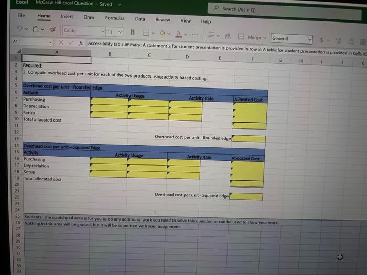Click the Required: cell text
The image size is (367, 275).
(x=33, y=65)
